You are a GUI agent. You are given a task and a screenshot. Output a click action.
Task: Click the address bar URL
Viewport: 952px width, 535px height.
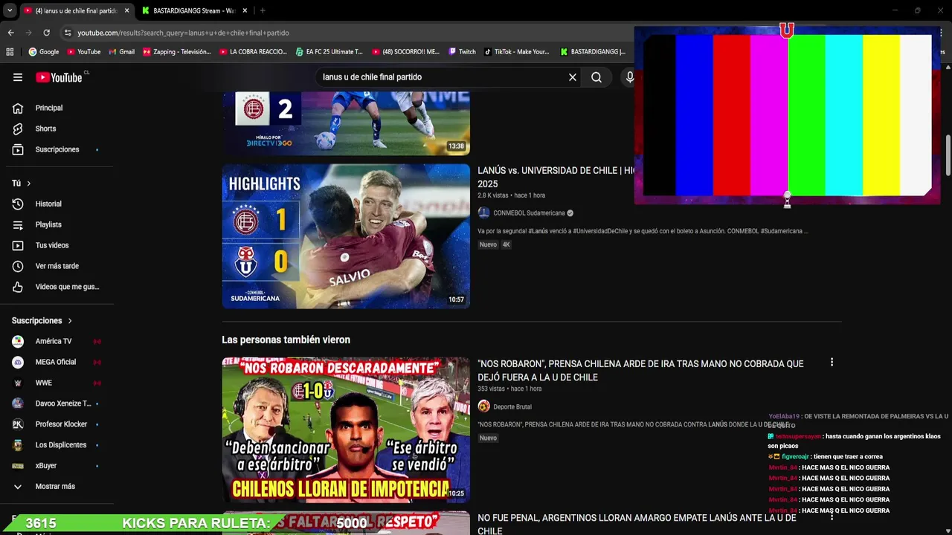coord(183,33)
